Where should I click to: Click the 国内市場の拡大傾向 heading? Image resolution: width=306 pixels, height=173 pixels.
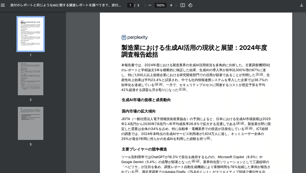click(x=138, y=111)
